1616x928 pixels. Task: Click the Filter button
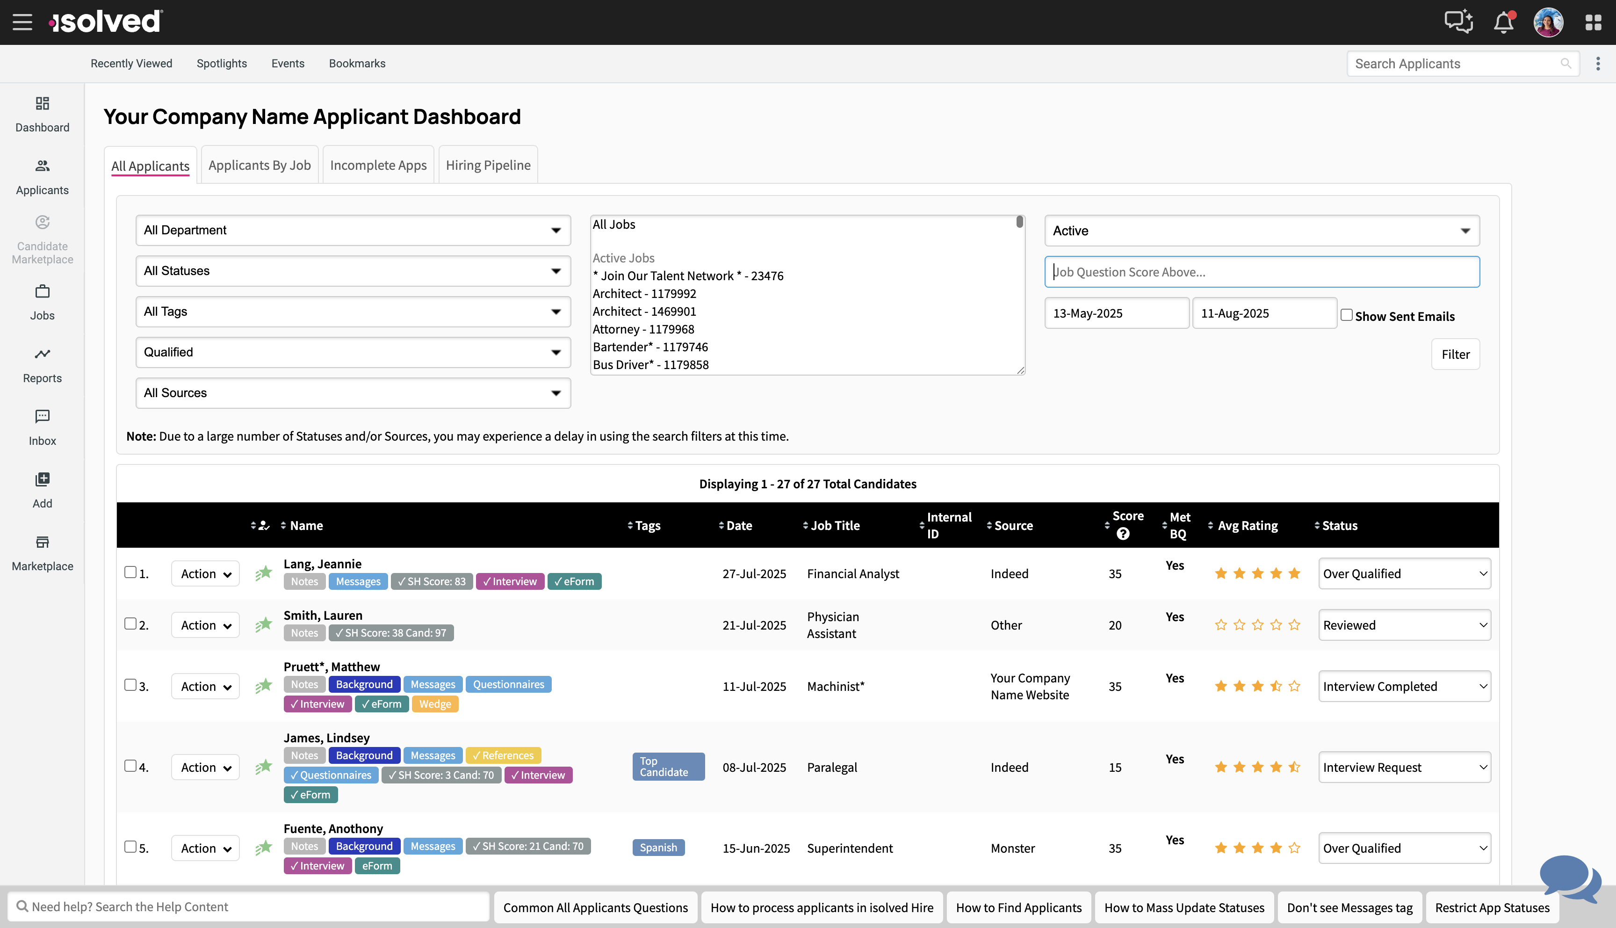pyautogui.click(x=1456, y=355)
